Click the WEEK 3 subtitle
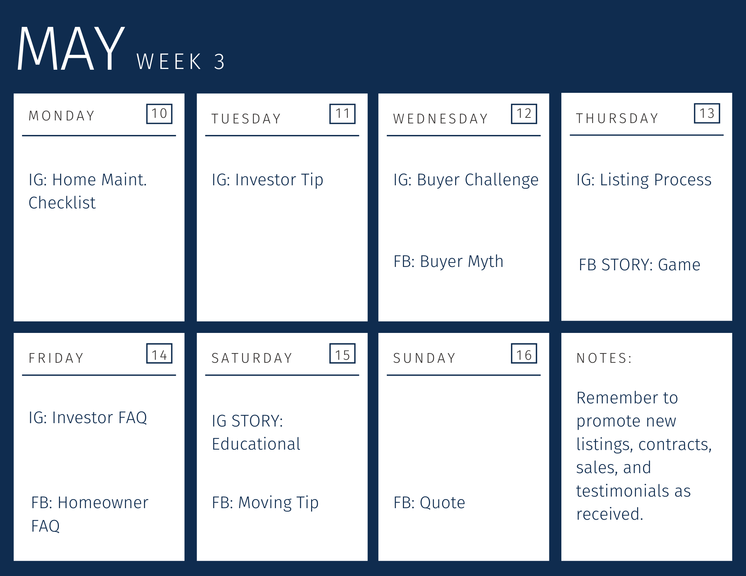The width and height of the screenshot is (746, 576). pos(181,62)
